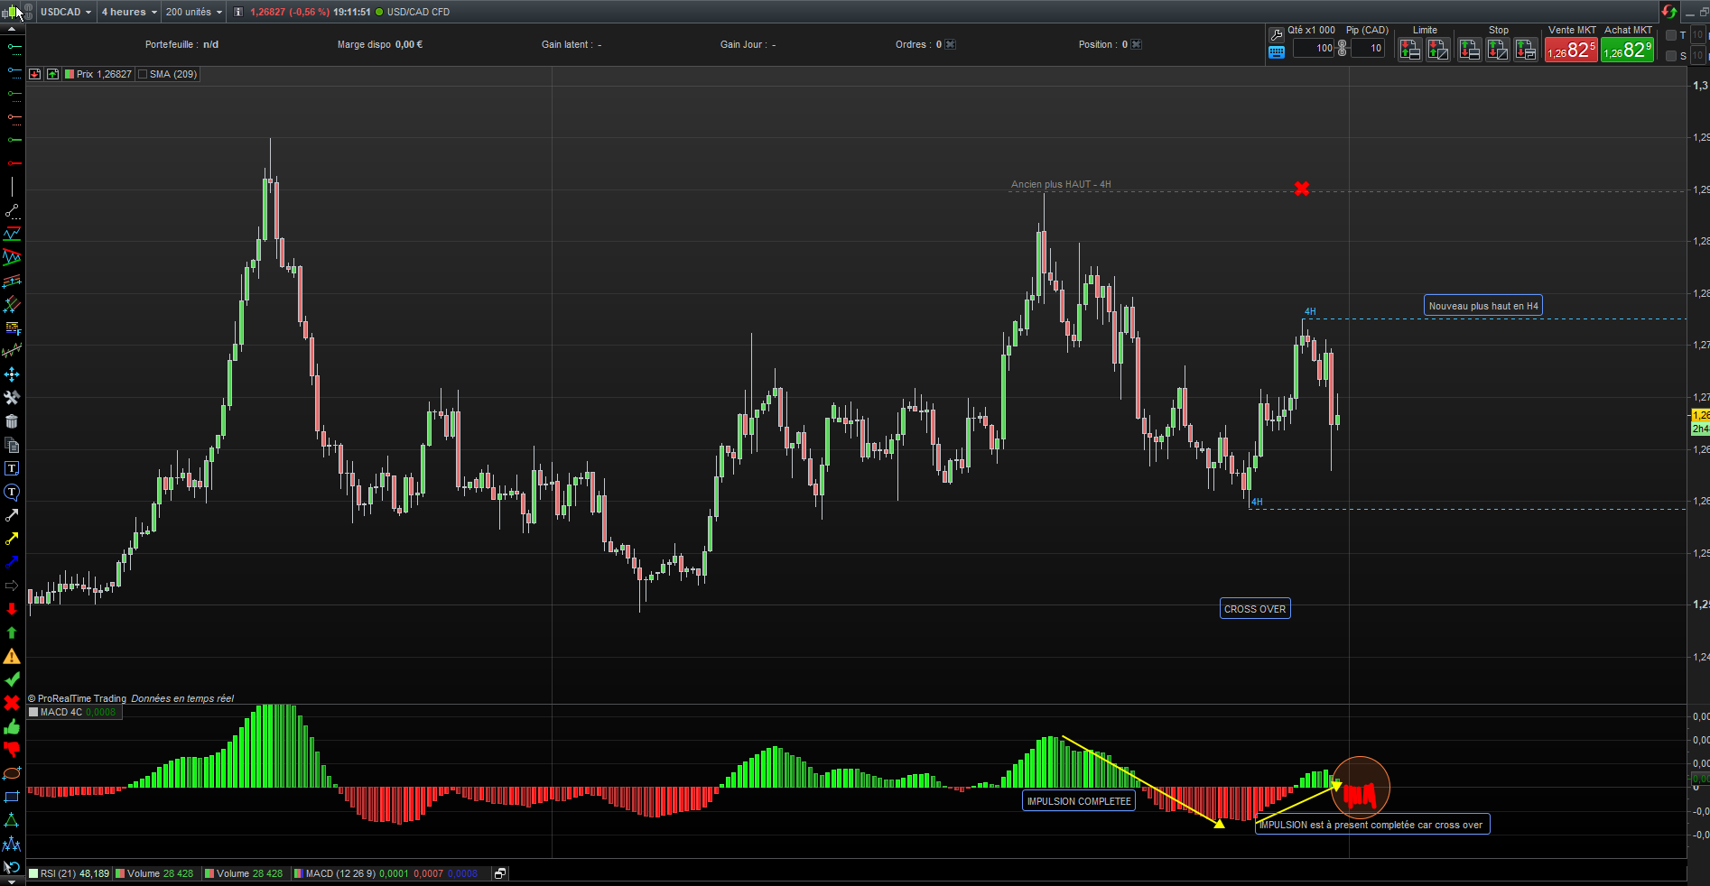Click the Position : 0 status text
This screenshot has height=886, width=1710.
point(1103,44)
